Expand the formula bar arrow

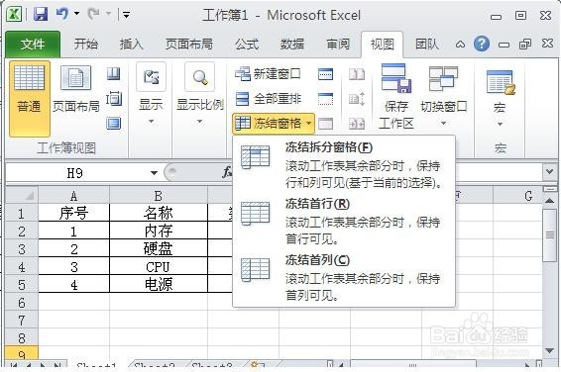click(x=550, y=172)
